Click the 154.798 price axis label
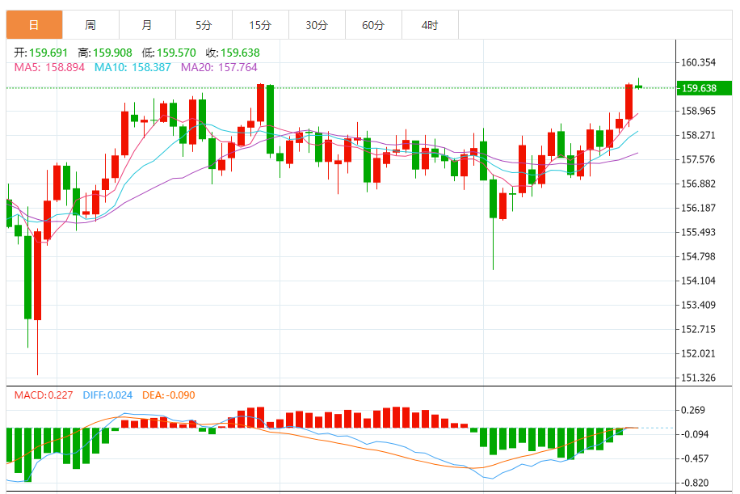740x494 pixels. (x=698, y=256)
